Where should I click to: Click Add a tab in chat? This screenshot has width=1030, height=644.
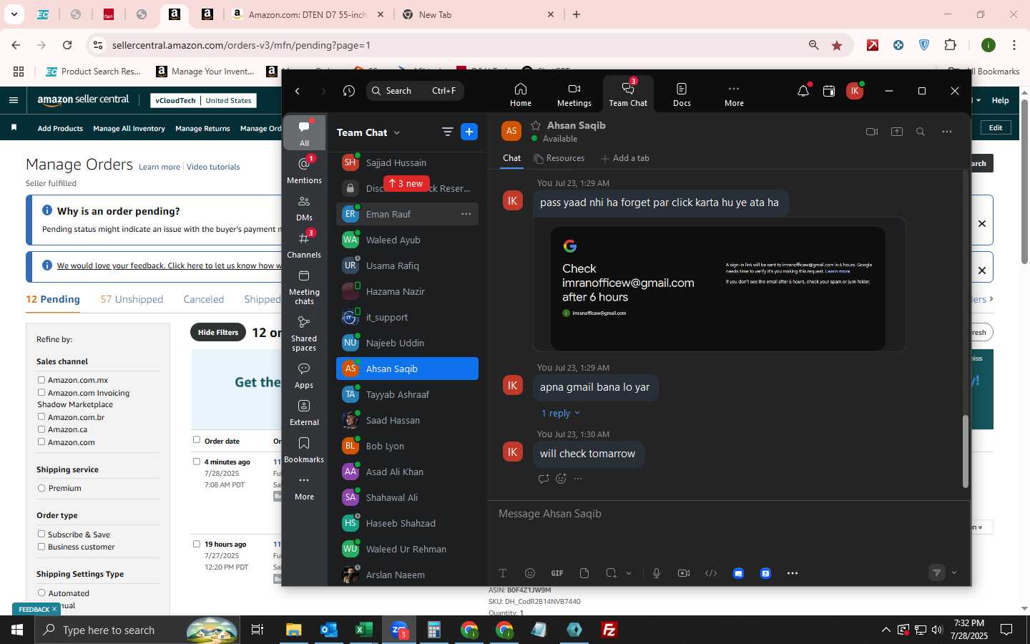(x=625, y=158)
